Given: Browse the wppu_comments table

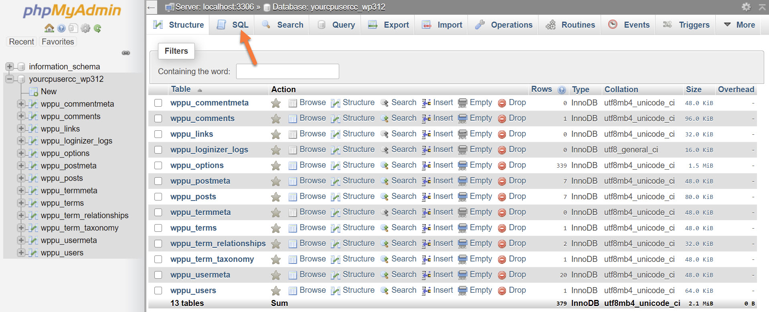Looking at the screenshot, I should (x=308, y=118).
